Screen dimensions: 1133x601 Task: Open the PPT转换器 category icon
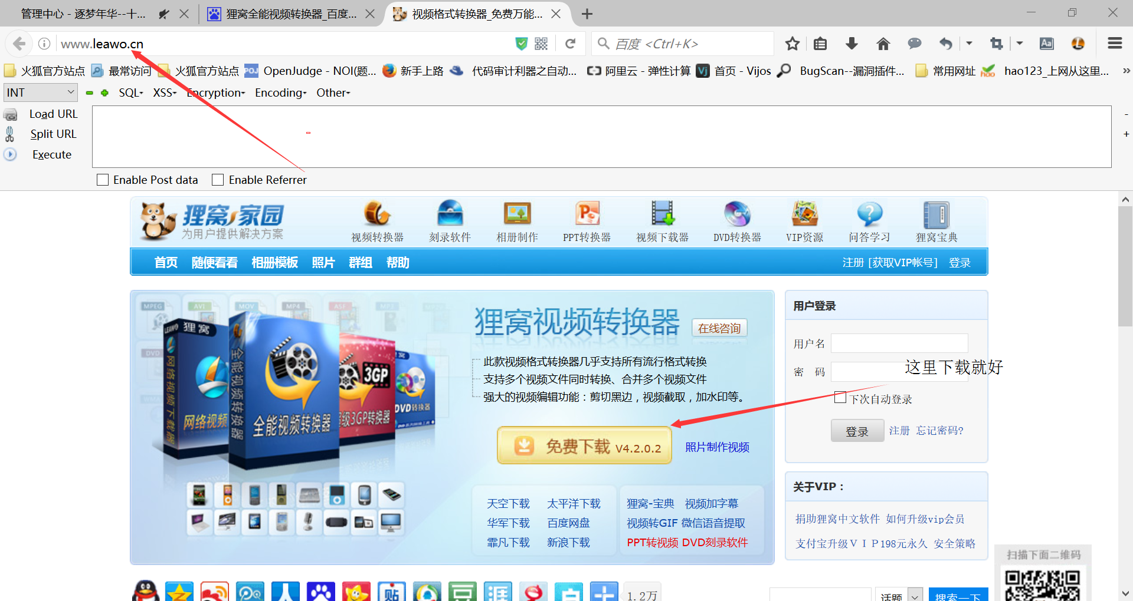(587, 222)
